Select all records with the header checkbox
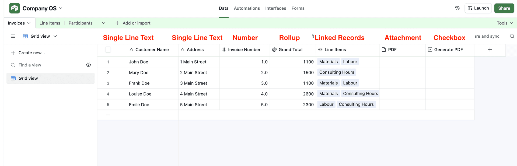The image size is (517, 166). pos(108,50)
